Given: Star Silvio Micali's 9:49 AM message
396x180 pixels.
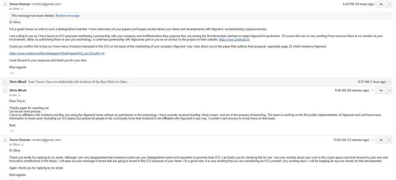Looking at the screenshot, I should tap(372, 91).
